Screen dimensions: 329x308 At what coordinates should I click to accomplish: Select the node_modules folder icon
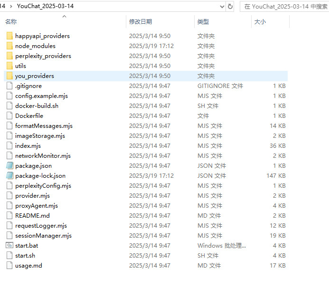coord(9,46)
